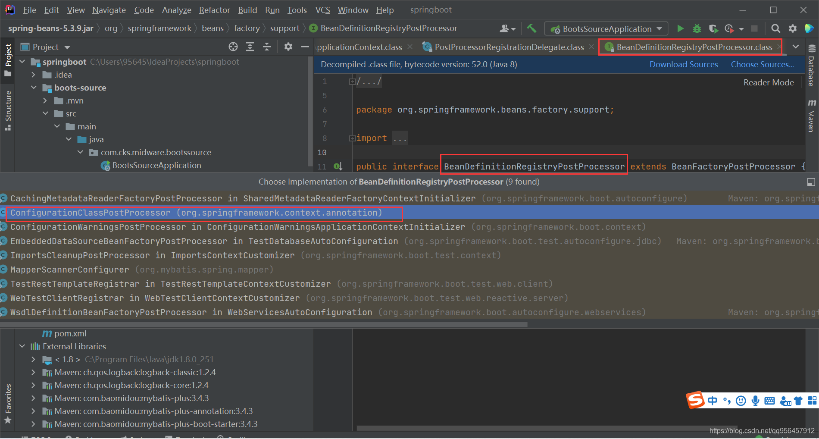This screenshot has width=819, height=439.
Task: Start debugging with the bug icon
Action: [x=697, y=28]
